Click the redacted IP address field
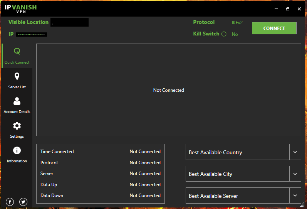 [x=31, y=34]
